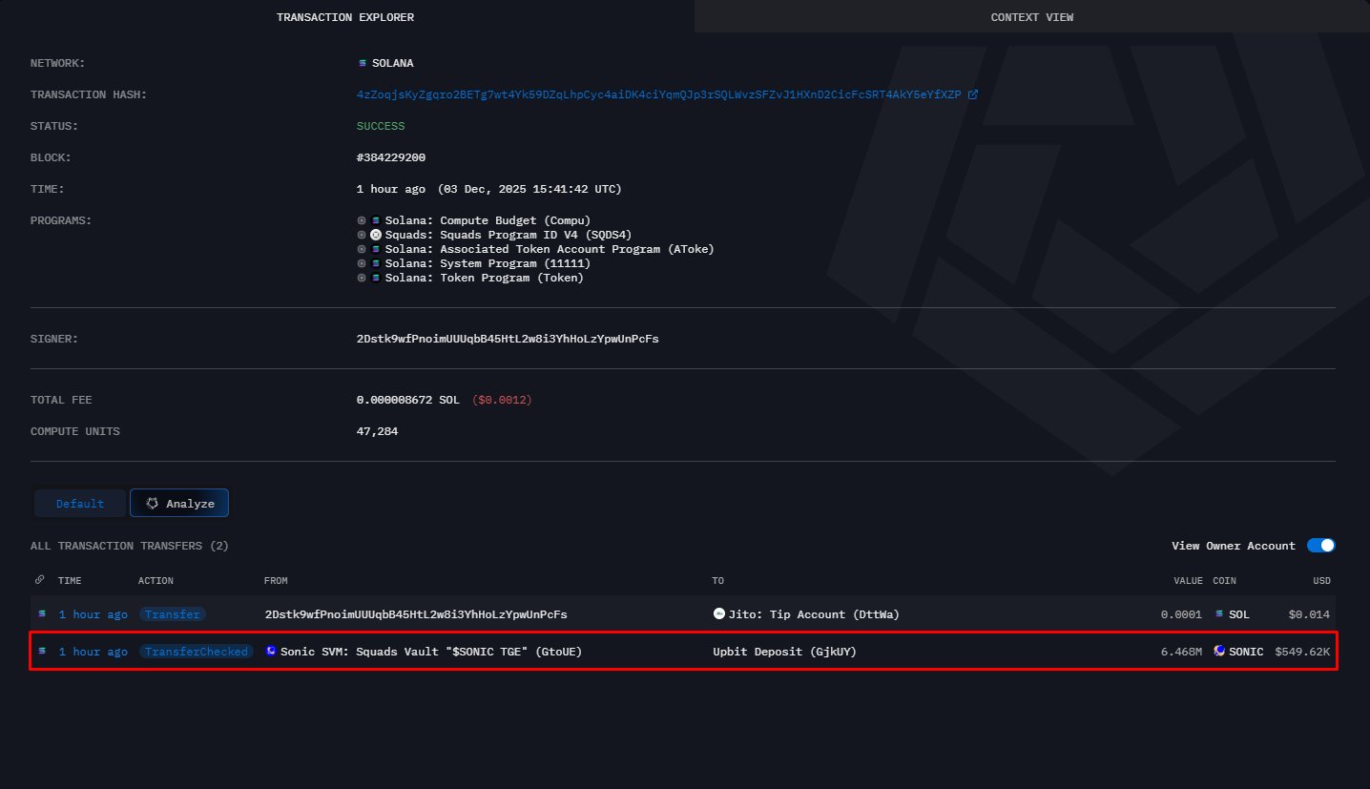Open the TransferChecked row's '1 hour ago' link
The height and width of the screenshot is (789, 1370).
click(93, 652)
